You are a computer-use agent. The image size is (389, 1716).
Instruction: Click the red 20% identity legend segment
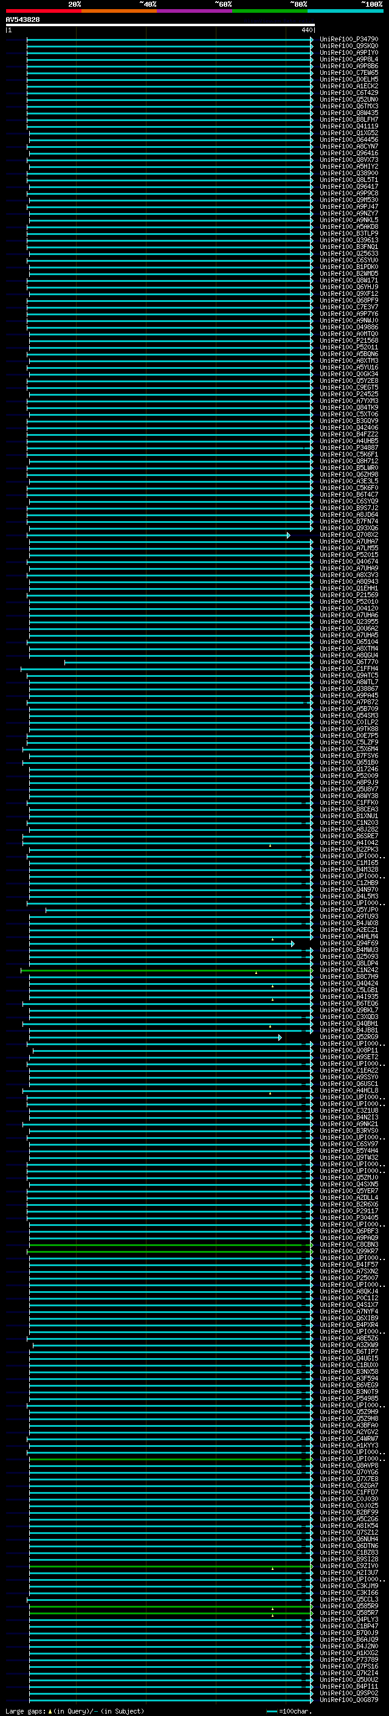tap(43, 11)
